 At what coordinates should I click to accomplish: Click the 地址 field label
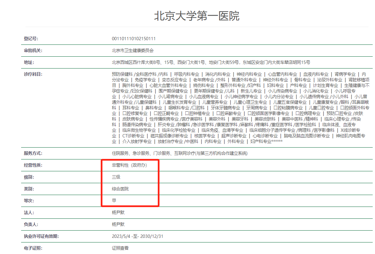pos(29,62)
